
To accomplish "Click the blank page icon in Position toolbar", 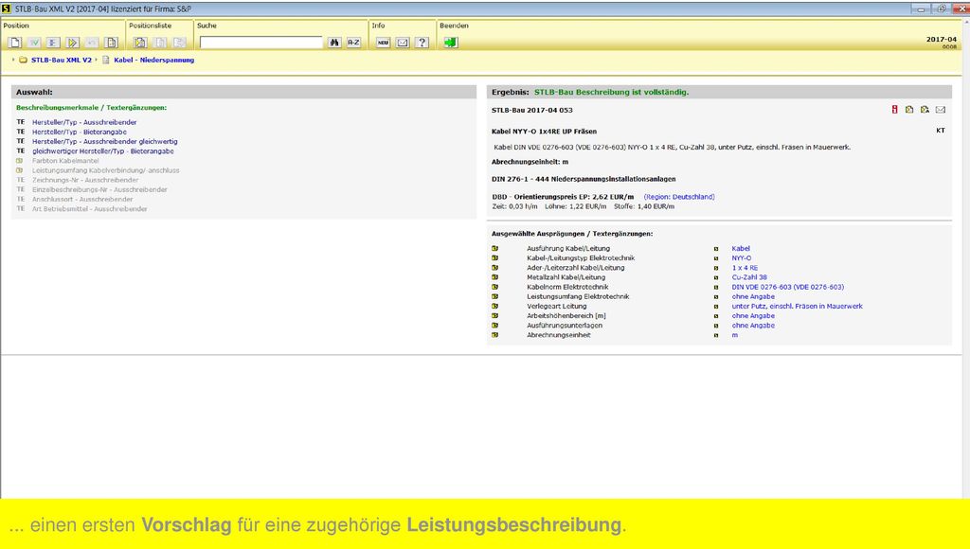I will [15, 43].
